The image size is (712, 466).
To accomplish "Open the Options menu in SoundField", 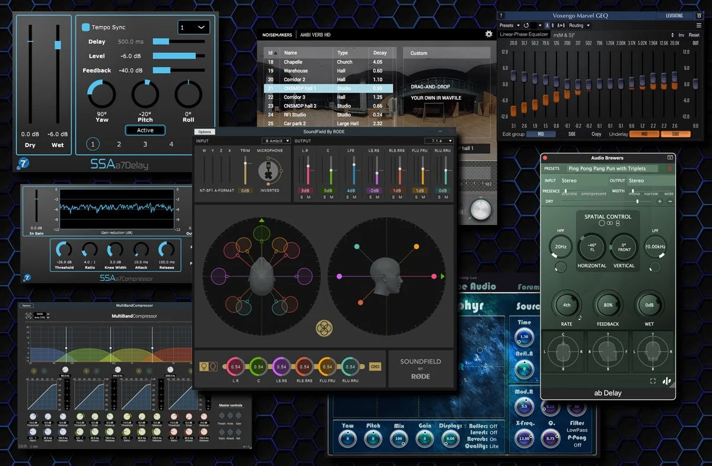I will click(x=205, y=131).
